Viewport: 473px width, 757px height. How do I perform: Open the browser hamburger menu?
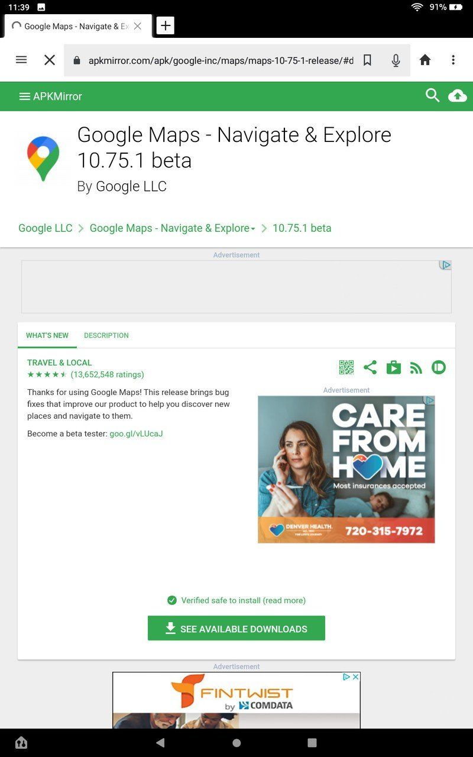point(21,60)
